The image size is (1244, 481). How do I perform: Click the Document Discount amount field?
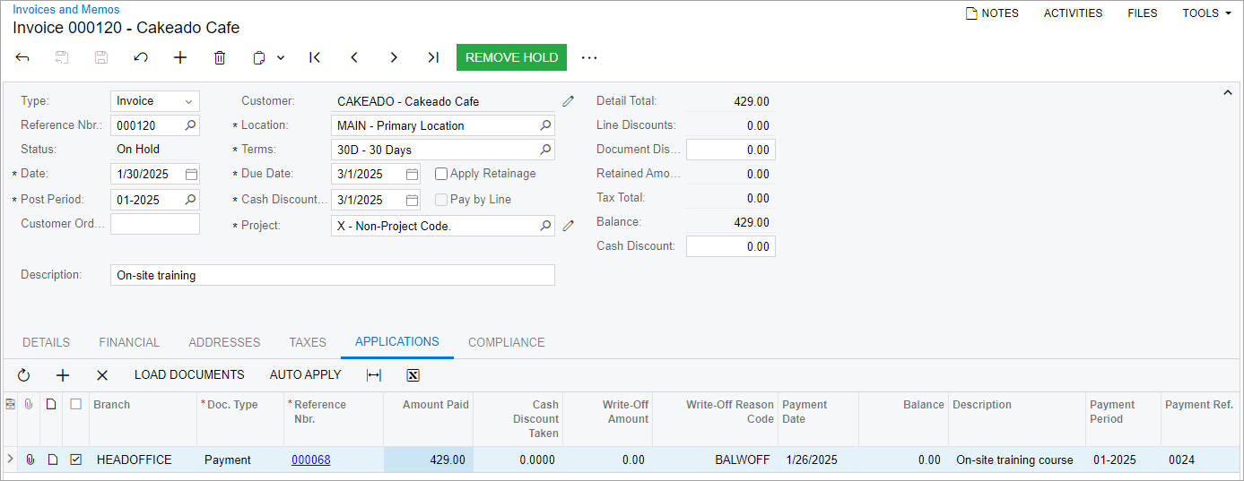(731, 150)
